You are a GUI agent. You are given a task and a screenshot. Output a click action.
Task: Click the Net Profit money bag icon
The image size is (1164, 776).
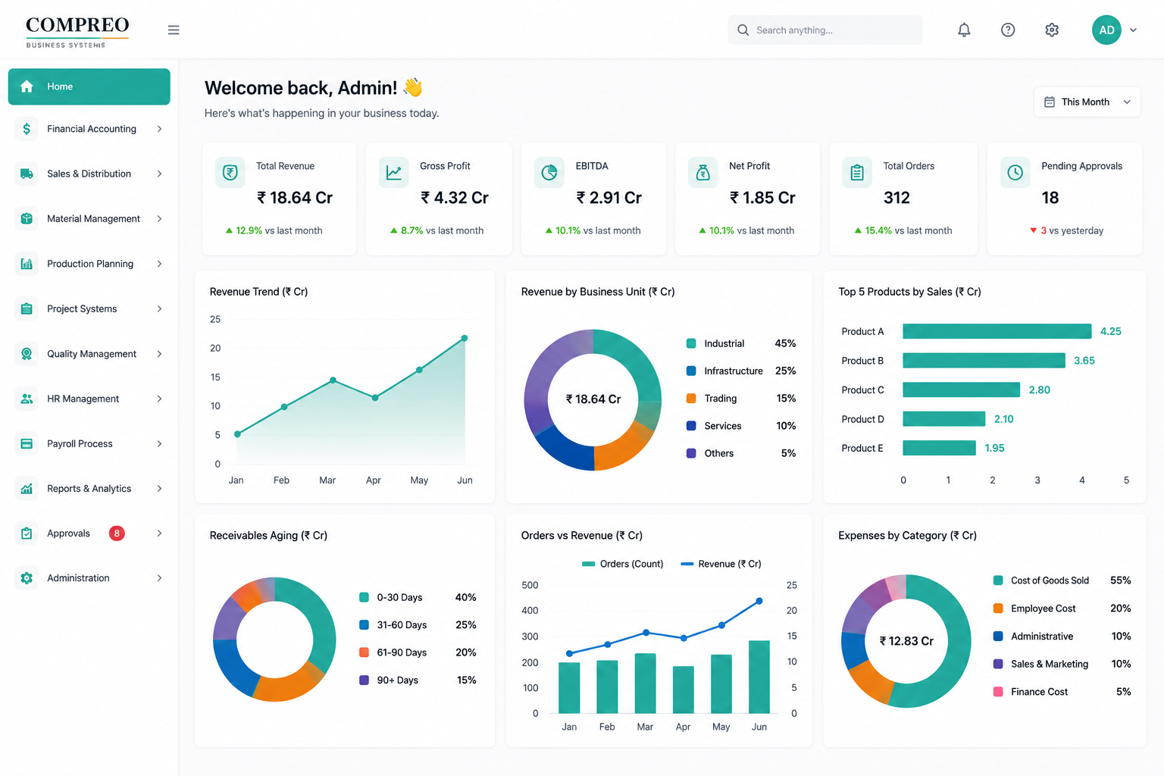(703, 173)
